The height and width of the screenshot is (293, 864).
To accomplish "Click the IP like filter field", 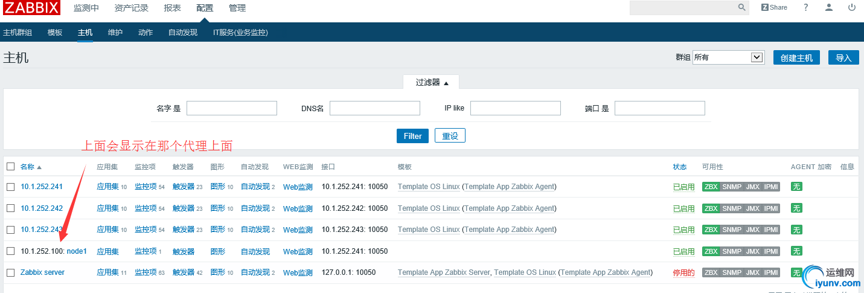I will [x=516, y=108].
